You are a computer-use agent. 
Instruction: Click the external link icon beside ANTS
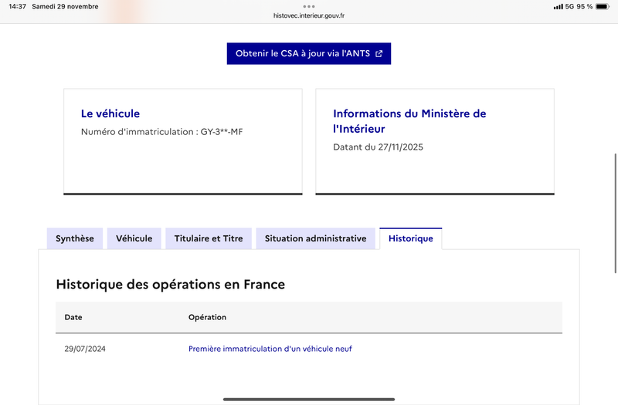click(x=379, y=54)
